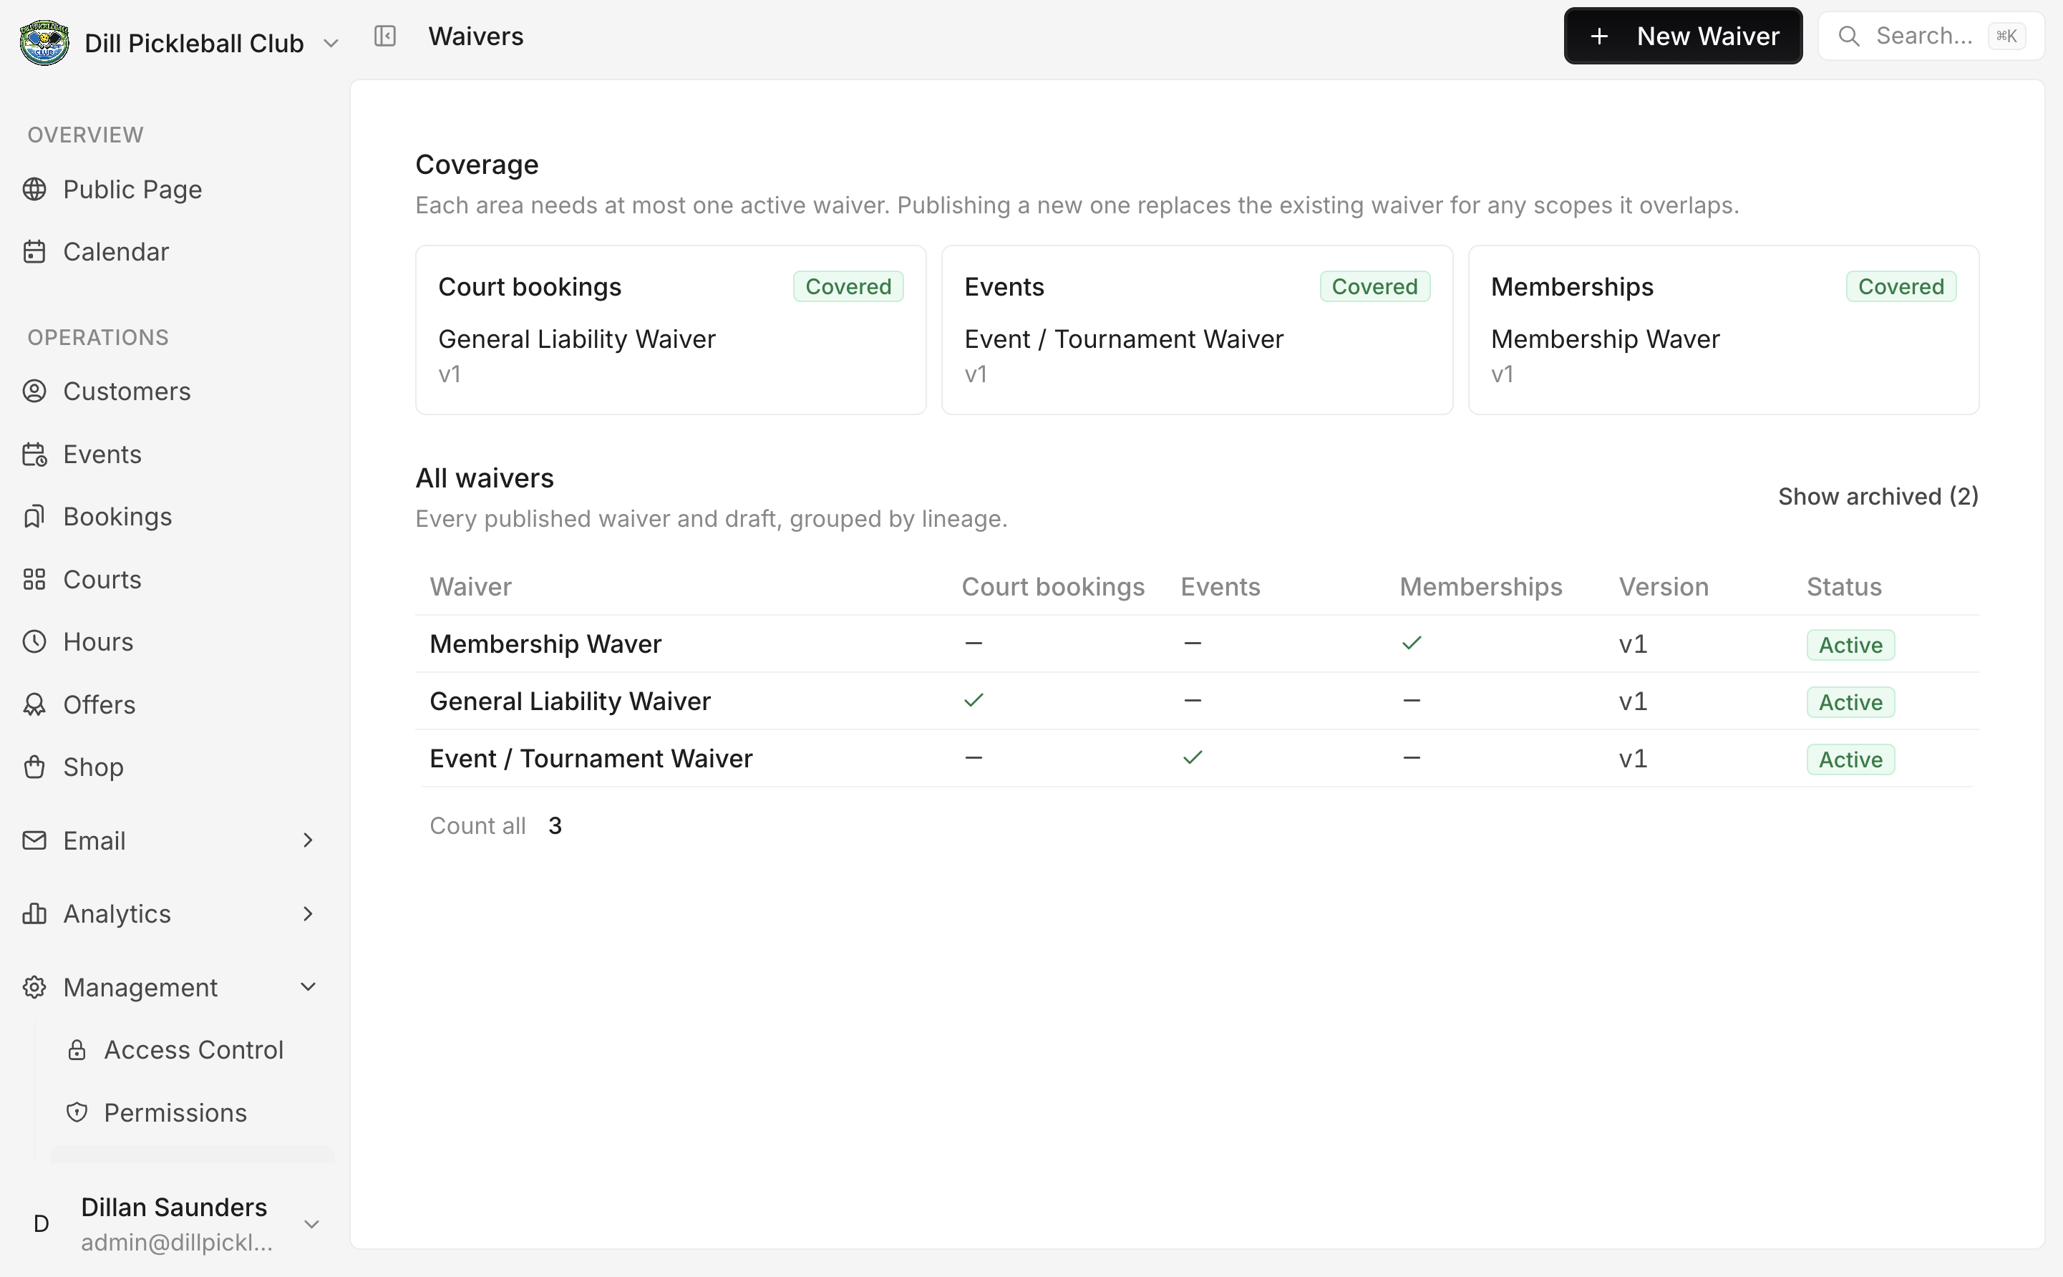Click the Access Control lock icon
Screen dimensions: 2063x1277
click(77, 1050)
